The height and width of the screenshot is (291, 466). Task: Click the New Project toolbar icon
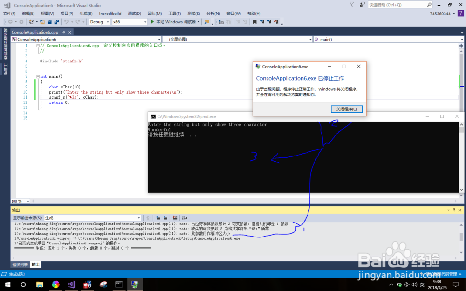(31, 22)
